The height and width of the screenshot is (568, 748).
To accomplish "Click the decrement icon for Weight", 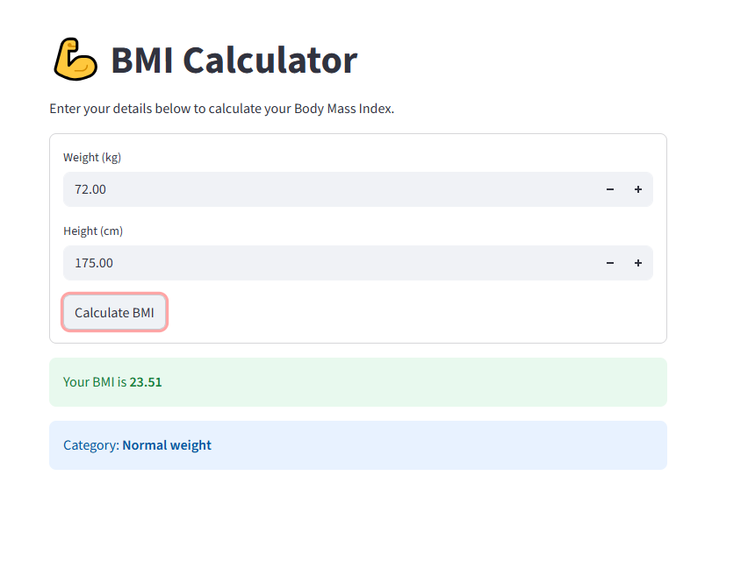I will [610, 188].
